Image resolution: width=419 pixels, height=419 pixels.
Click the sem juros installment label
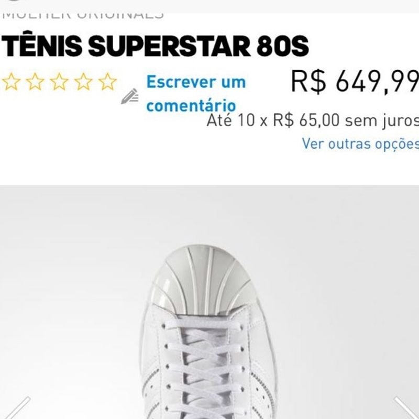(x=382, y=120)
